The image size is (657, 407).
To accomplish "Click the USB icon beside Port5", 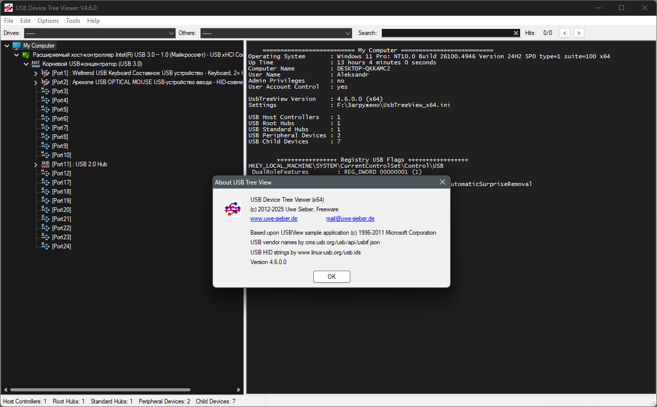I will [45, 109].
